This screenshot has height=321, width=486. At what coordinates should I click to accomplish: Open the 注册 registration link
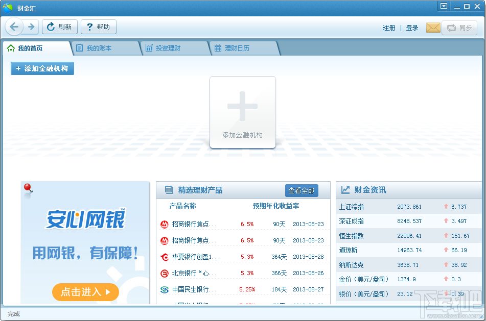point(389,28)
